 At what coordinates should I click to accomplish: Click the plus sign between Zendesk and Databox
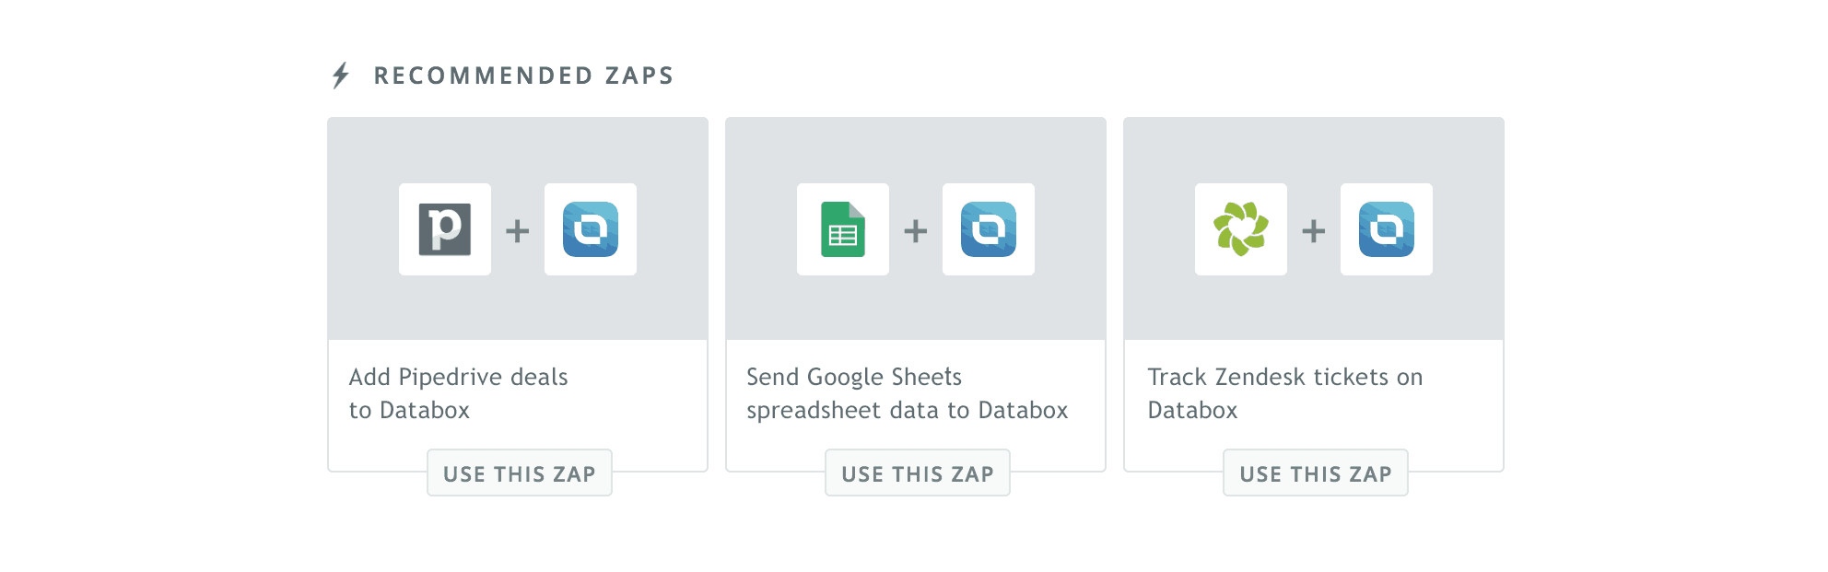point(1314,230)
